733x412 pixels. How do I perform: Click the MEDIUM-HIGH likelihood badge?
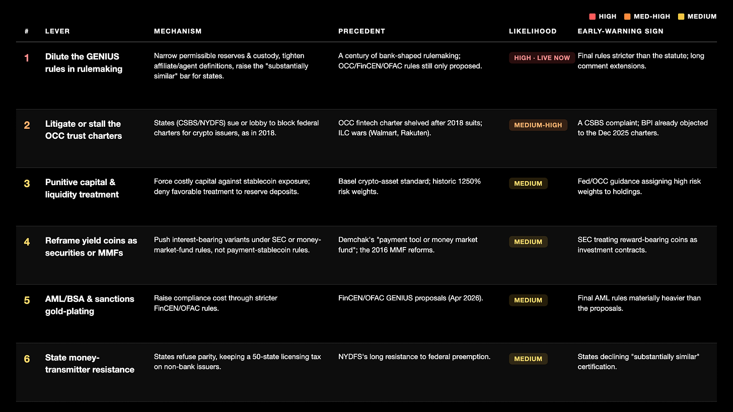538,125
